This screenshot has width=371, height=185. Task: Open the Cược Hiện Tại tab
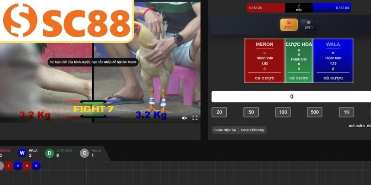[225, 130]
